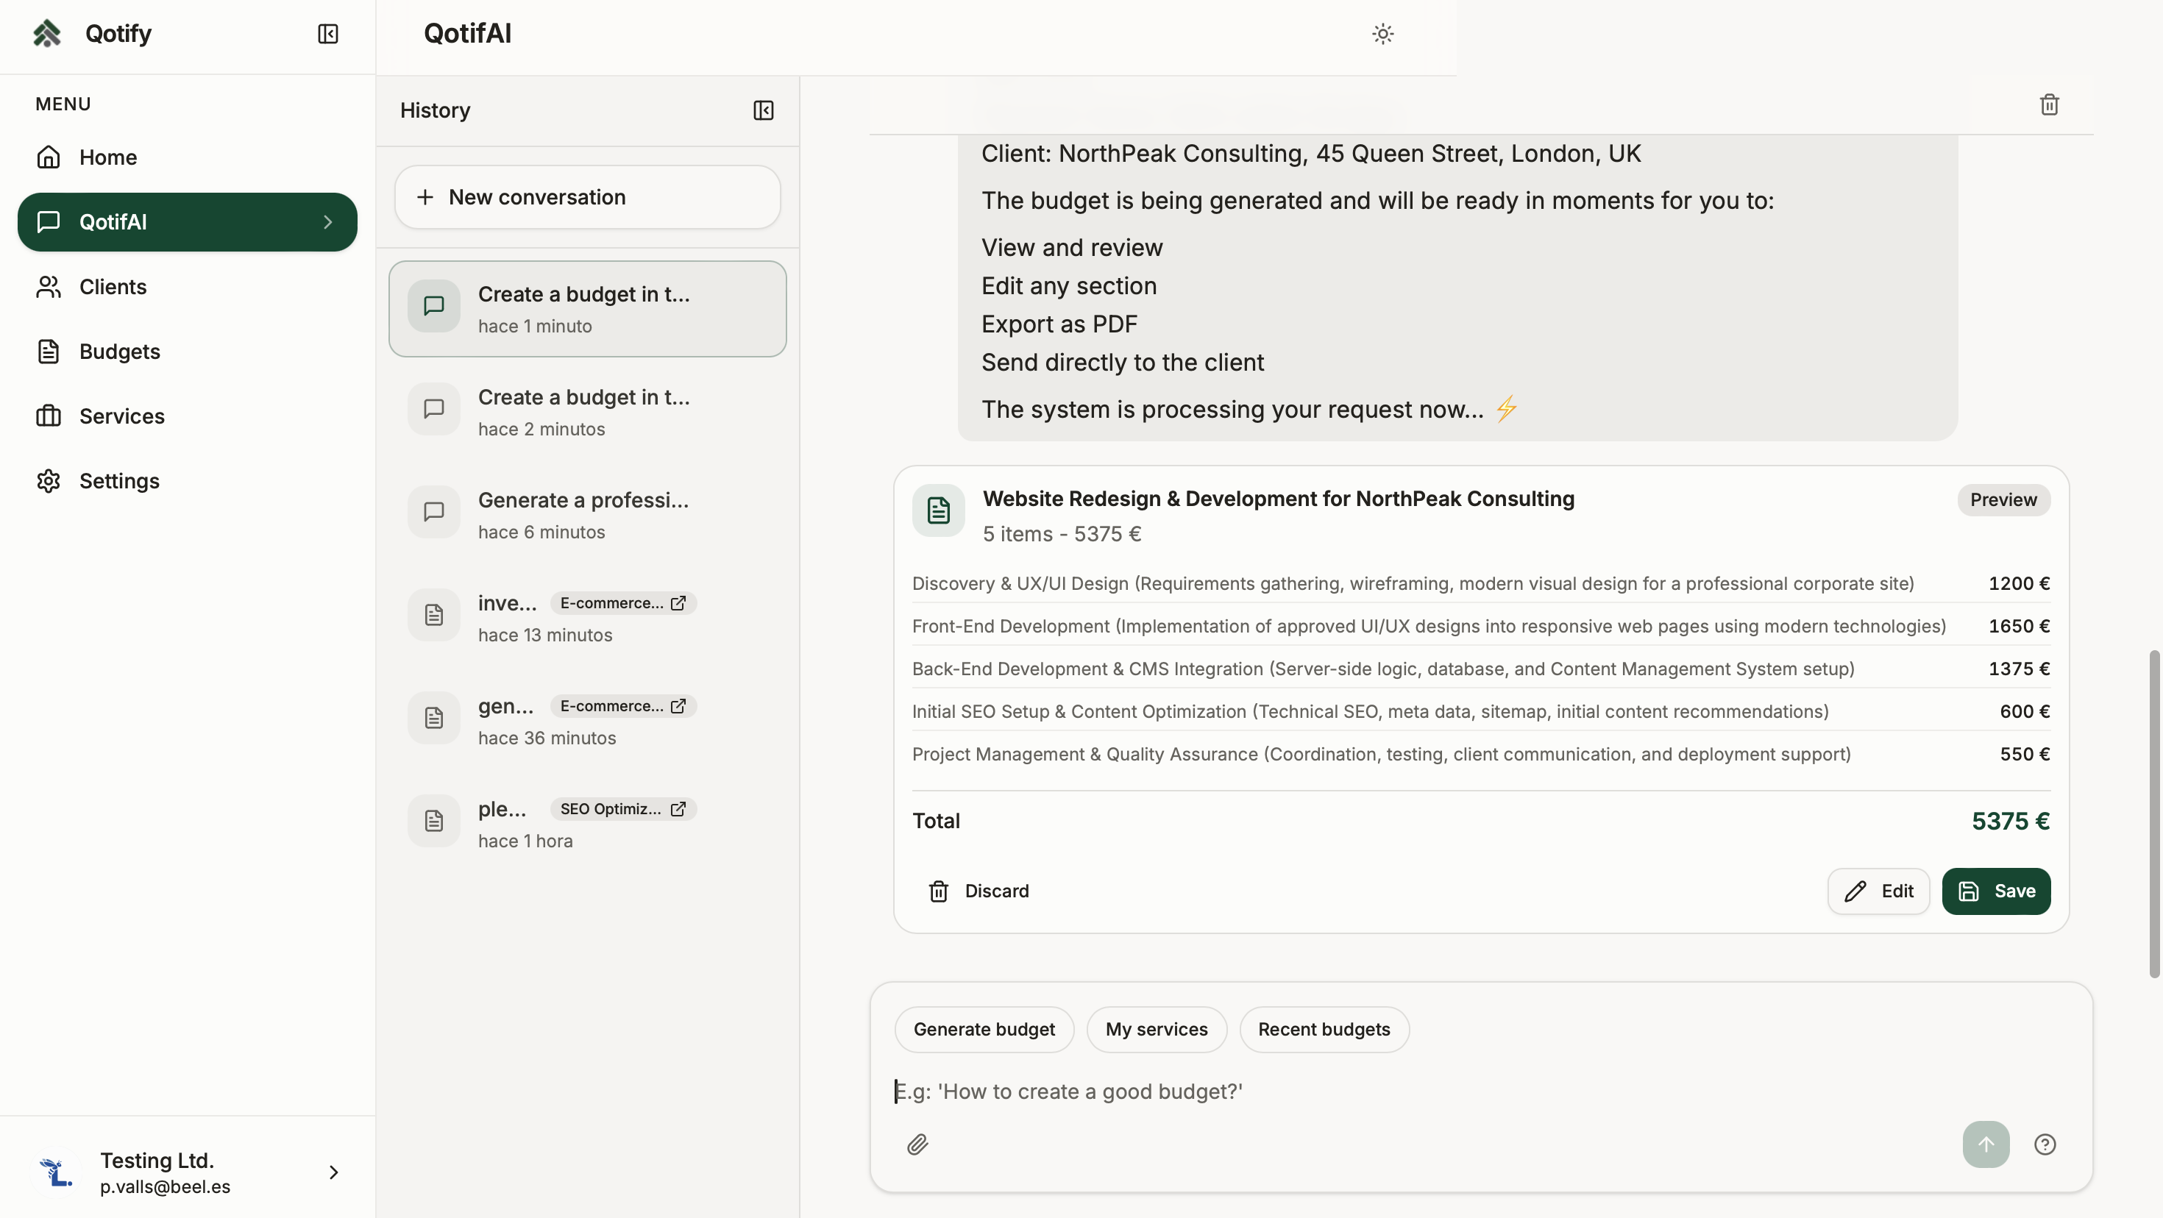Select Clients in the sidebar menu

pyautogui.click(x=113, y=286)
